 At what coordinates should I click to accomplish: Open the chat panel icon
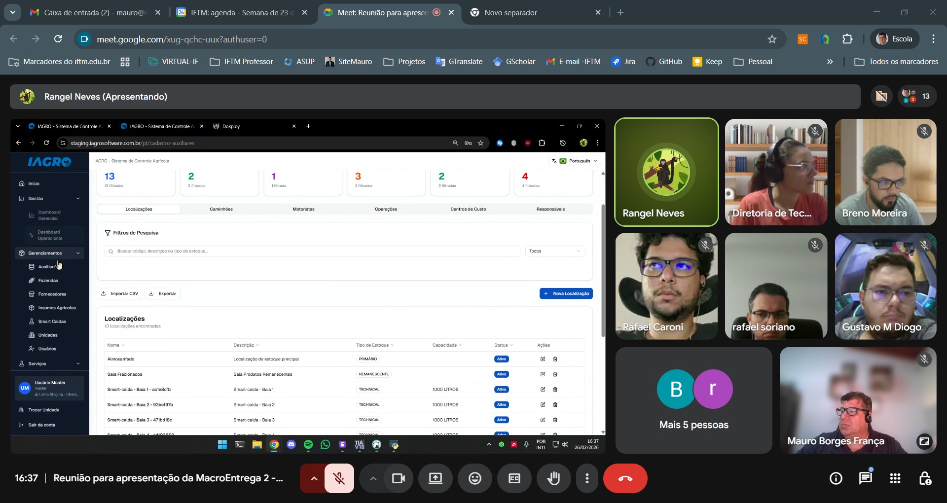(866, 478)
